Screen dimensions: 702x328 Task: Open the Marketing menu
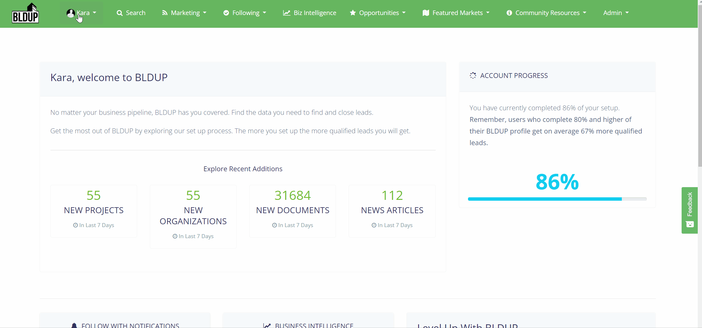(x=184, y=13)
